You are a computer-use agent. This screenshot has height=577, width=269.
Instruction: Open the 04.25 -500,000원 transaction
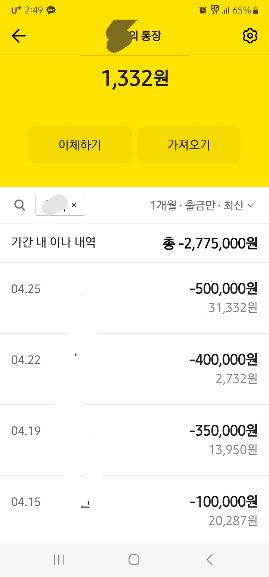tap(134, 298)
